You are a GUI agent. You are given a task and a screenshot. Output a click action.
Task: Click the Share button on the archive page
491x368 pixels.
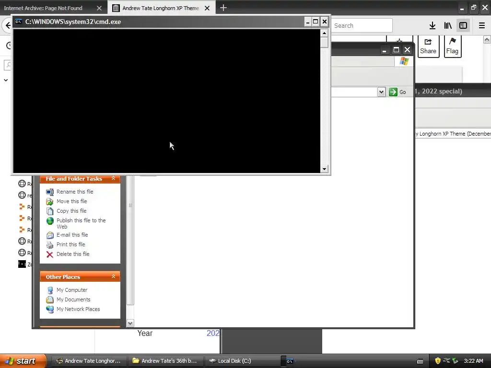pyautogui.click(x=428, y=46)
